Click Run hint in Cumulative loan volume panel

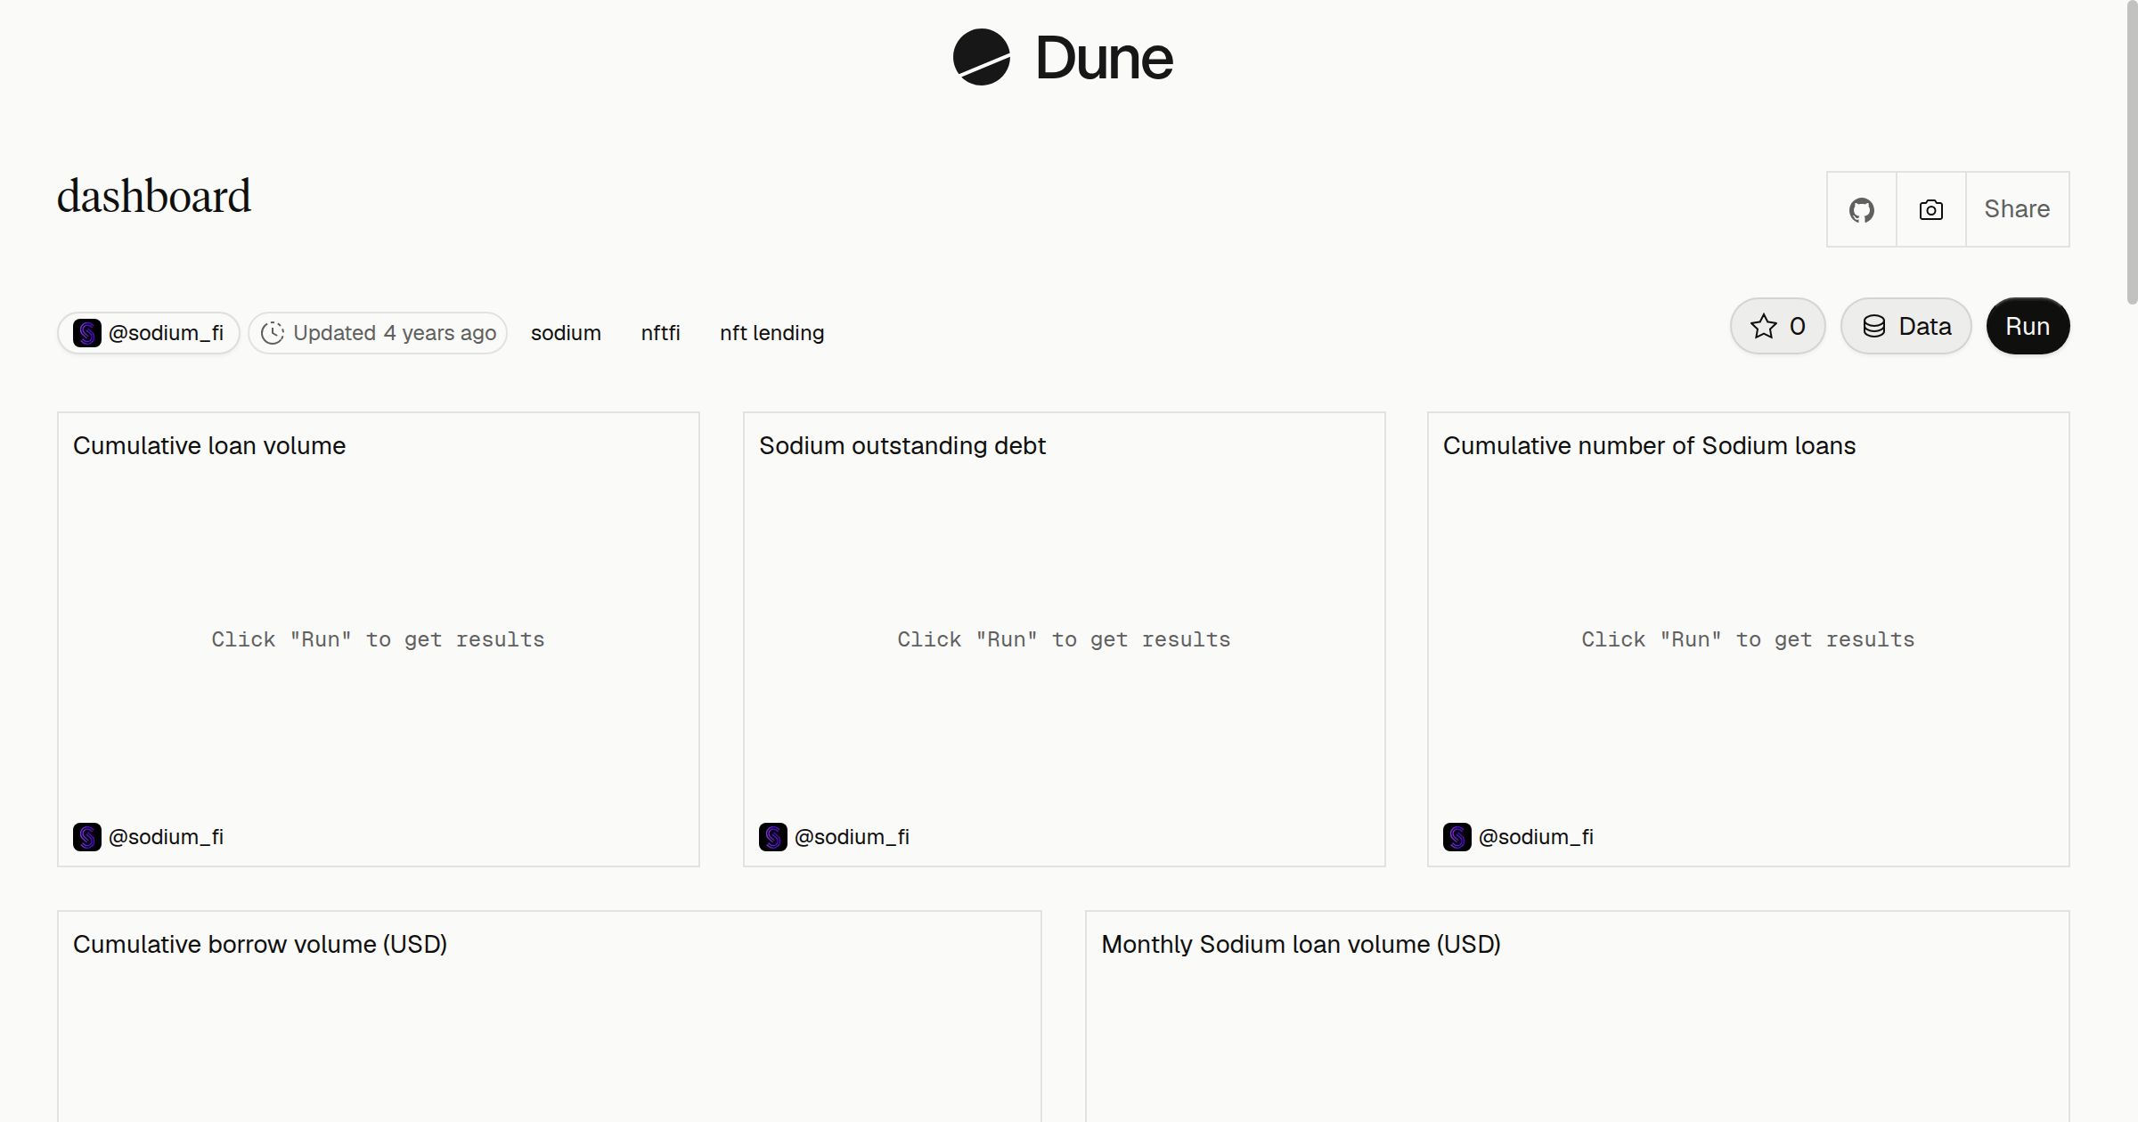[378, 639]
